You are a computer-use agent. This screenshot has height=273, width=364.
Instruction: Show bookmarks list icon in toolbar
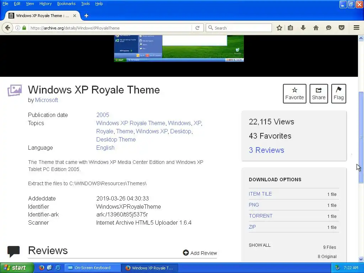[x=290, y=28]
